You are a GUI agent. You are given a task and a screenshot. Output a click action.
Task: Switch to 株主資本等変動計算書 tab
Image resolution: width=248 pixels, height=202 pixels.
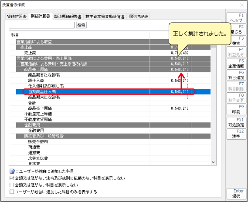click(x=105, y=17)
